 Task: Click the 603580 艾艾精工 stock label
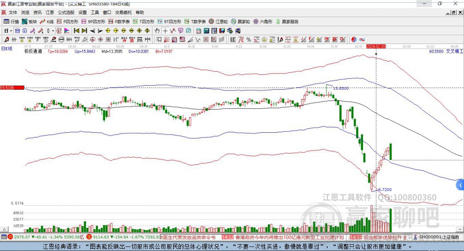click(446, 52)
